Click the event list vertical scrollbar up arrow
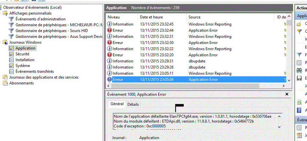Screen dimensions: 307x141 pyautogui.click(x=289, y=17)
